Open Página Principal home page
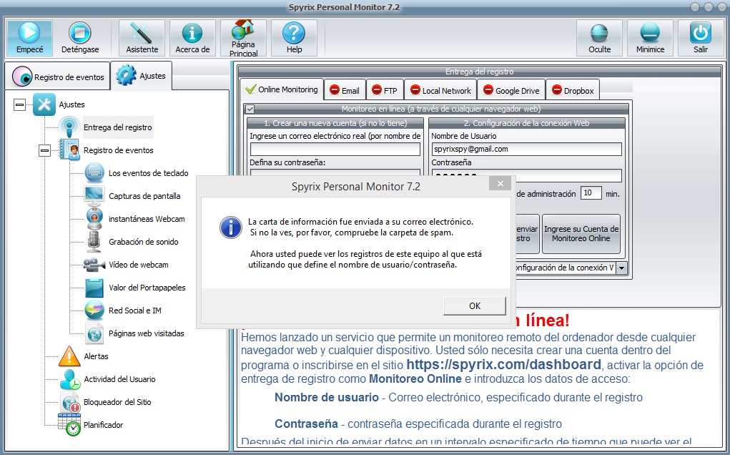The height and width of the screenshot is (455, 730). click(243, 38)
